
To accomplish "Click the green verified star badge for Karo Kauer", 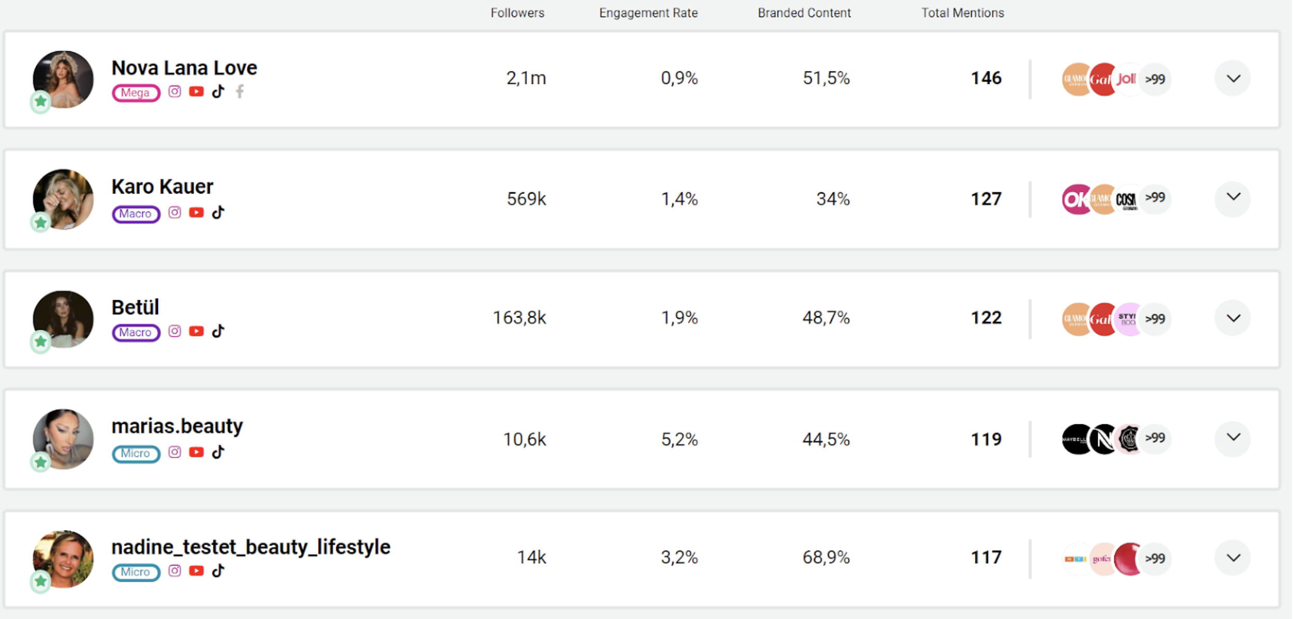I will [x=40, y=223].
